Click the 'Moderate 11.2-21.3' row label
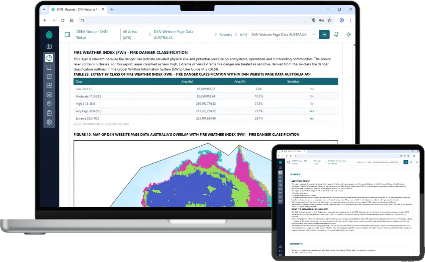The image size is (425, 262). tap(88, 96)
